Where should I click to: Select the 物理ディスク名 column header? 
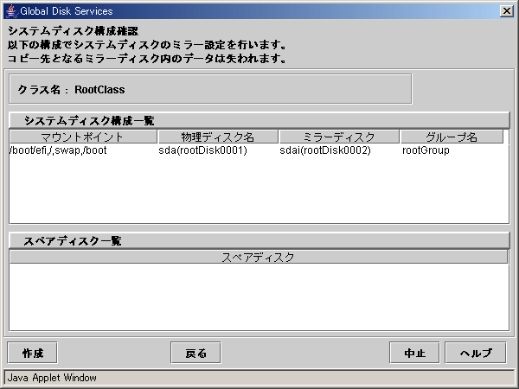tap(218, 137)
